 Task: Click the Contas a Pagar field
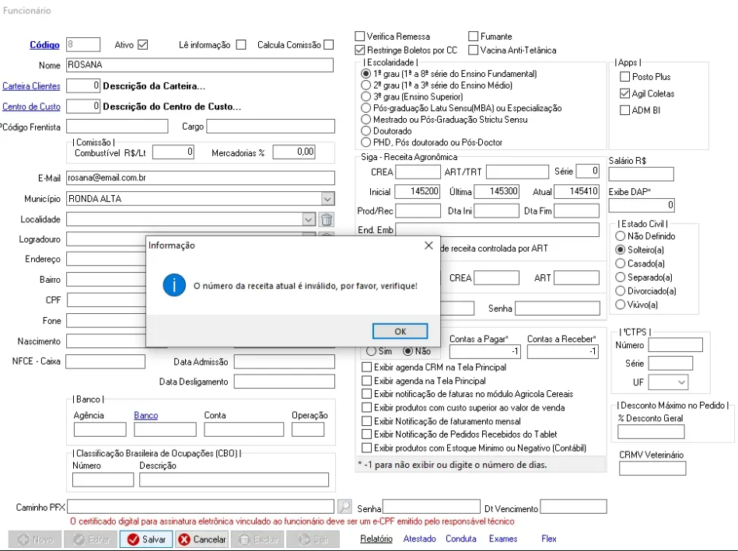(484, 351)
